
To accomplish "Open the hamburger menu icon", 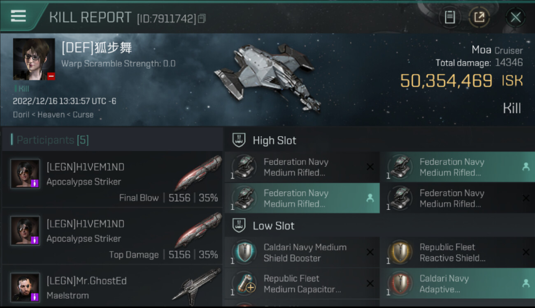I will 19,16.
